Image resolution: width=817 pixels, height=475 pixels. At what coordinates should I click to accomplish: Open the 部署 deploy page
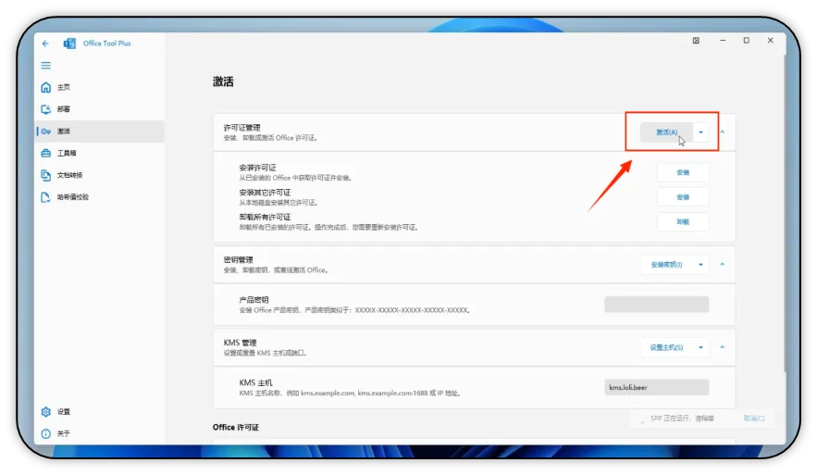point(100,109)
